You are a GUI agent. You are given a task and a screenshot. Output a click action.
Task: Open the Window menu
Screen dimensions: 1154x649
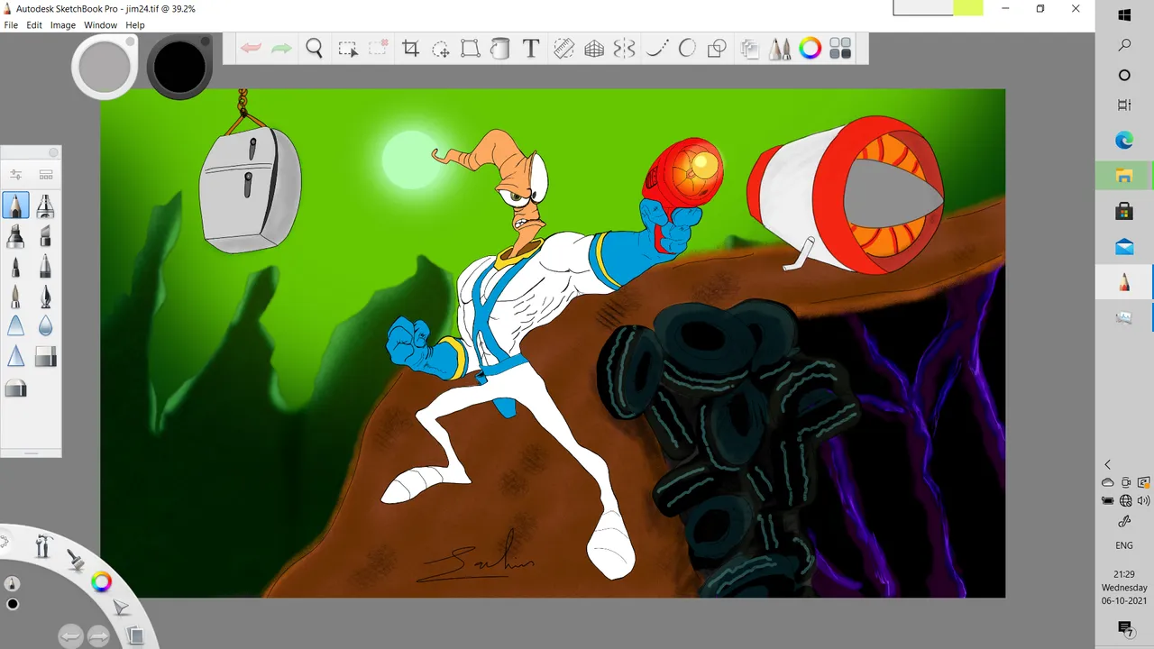tap(100, 25)
